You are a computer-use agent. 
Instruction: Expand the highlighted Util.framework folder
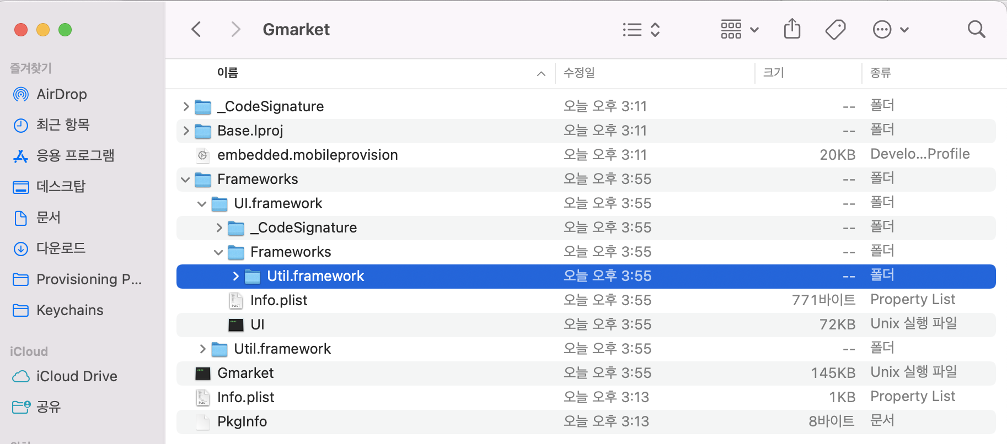pos(235,276)
